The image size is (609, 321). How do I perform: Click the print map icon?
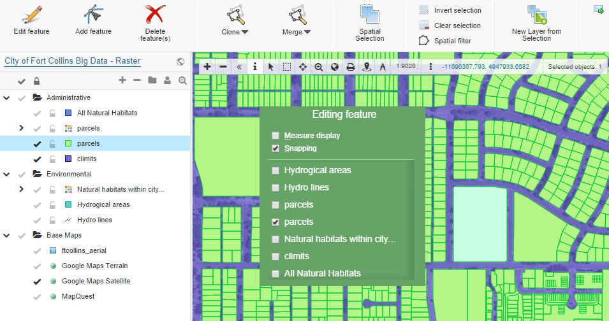(350, 67)
